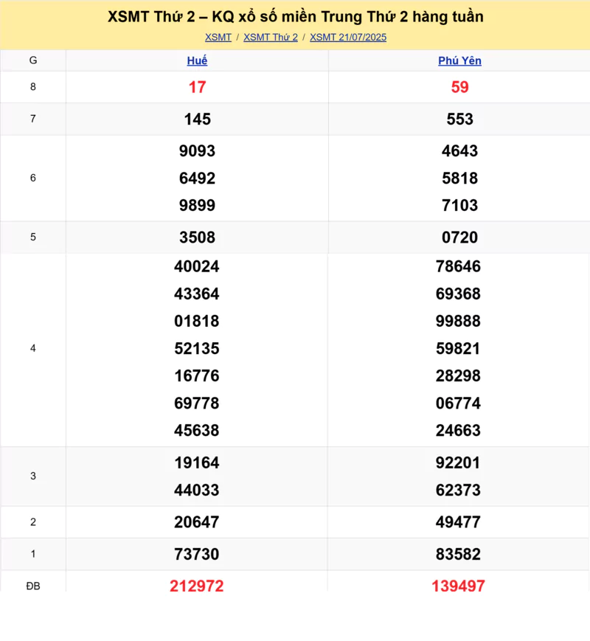The height and width of the screenshot is (641, 590).
Task: Click the Huế prize 7 number 145
Action: 197,119
